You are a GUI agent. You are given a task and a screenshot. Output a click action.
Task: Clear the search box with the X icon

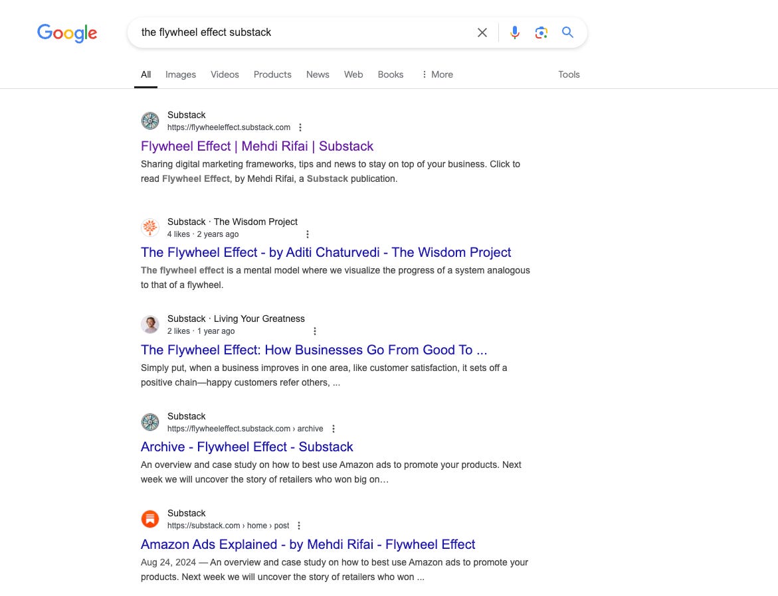tap(482, 33)
